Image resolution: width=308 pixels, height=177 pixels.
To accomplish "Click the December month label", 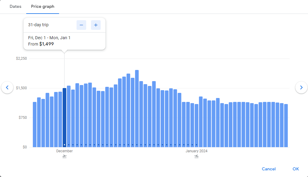I will click(x=64, y=151).
